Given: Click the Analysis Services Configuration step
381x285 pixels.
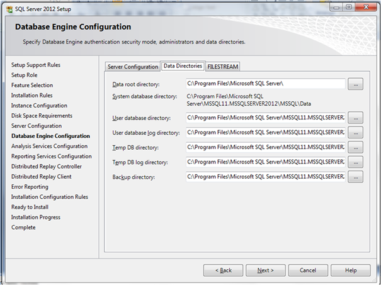Looking at the screenshot, I should click(x=49, y=146).
